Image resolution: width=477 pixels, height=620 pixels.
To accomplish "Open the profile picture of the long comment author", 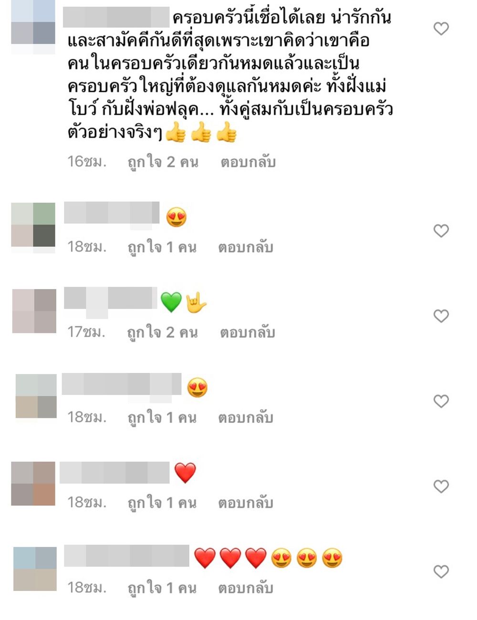I will (x=33, y=27).
